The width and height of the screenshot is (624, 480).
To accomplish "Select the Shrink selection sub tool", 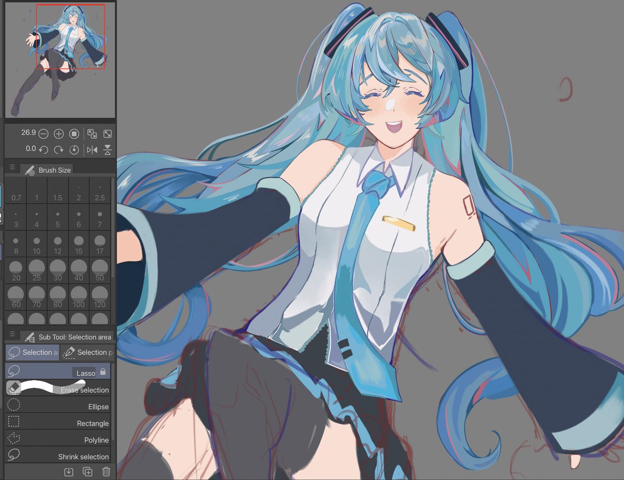I will pos(58,455).
